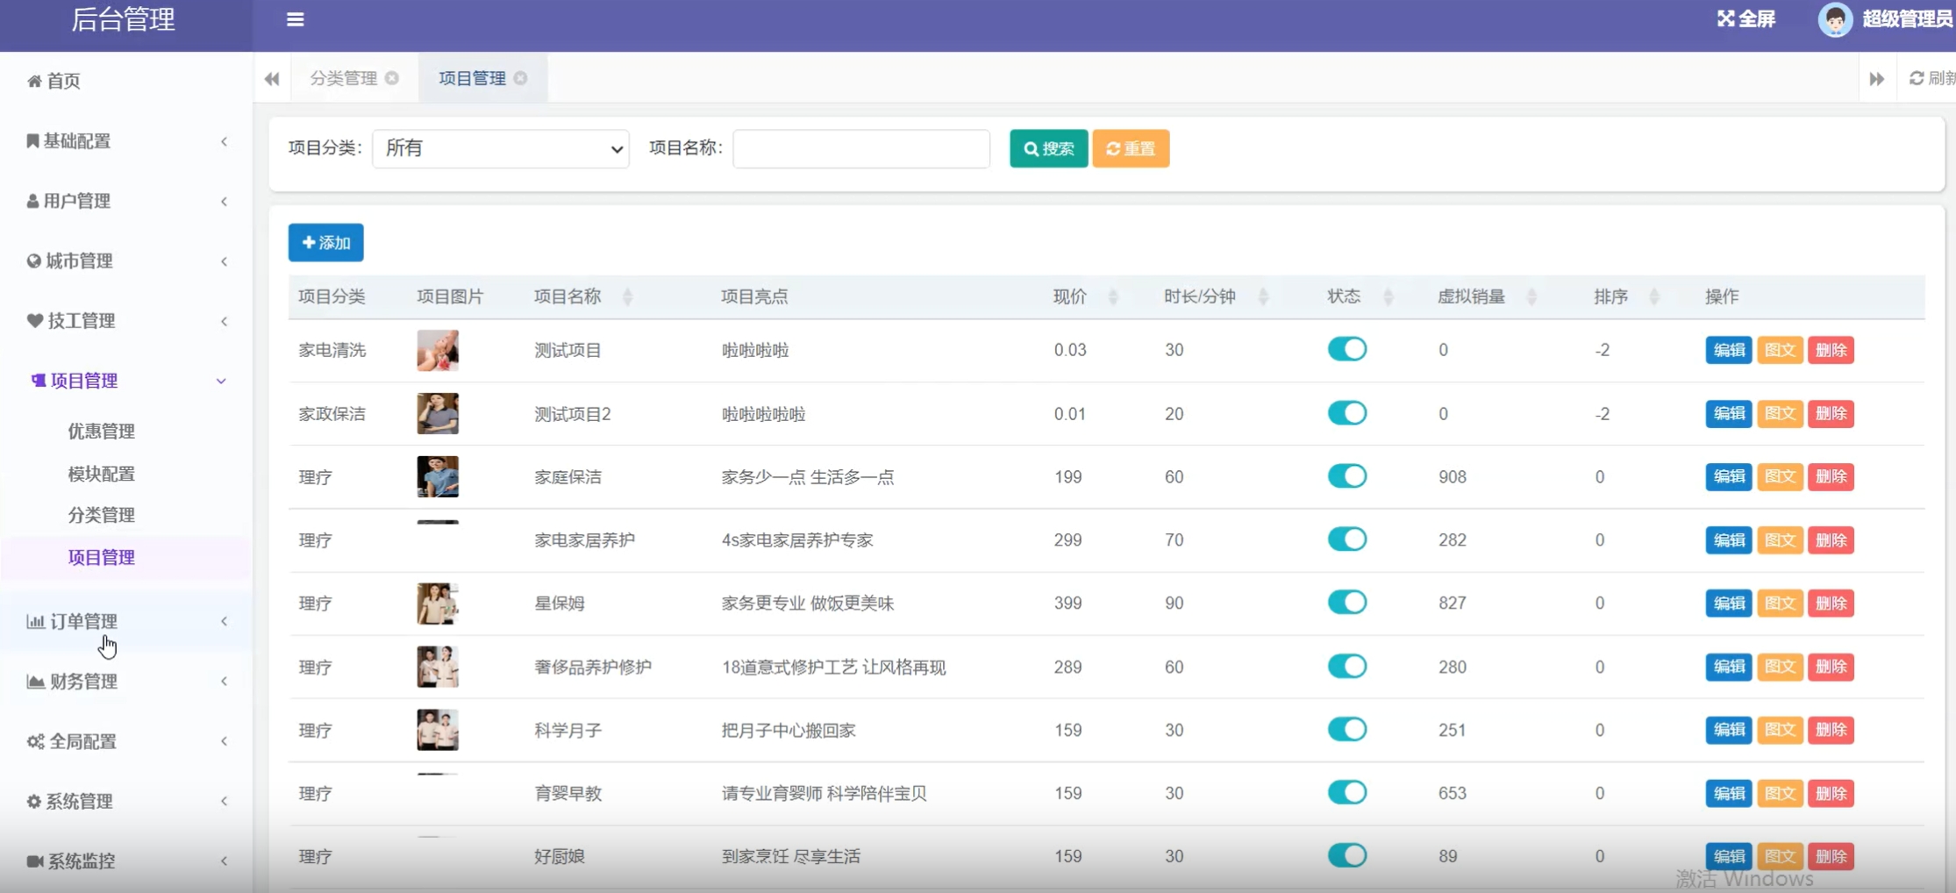
Task: Click the 首页 home icon in sidebar
Action: tap(33, 81)
